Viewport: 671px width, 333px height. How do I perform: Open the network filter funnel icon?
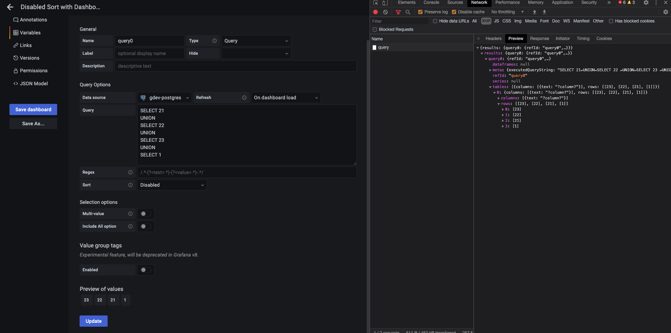pyautogui.click(x=398, y=12)
